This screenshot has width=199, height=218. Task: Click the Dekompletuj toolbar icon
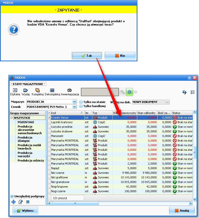coord(52,90)
